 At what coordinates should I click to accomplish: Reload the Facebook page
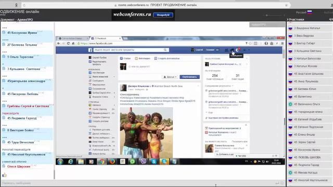(68, 44)
